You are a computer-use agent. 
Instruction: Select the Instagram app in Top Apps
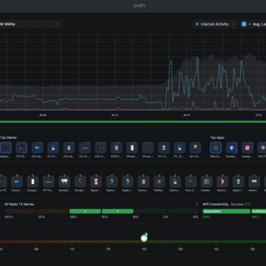coord(247,148)
